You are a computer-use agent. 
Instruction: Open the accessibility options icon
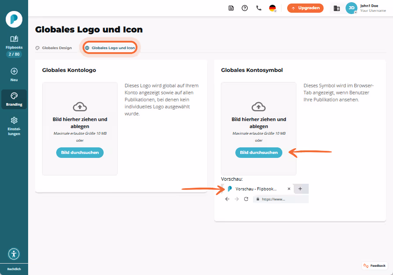[14, 254]
